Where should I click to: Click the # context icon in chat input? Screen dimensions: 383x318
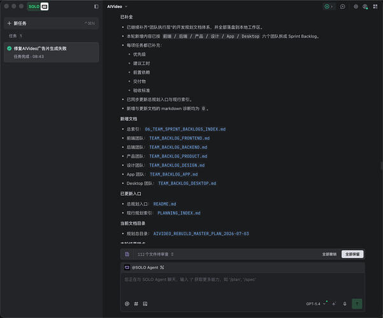point(136,303)
